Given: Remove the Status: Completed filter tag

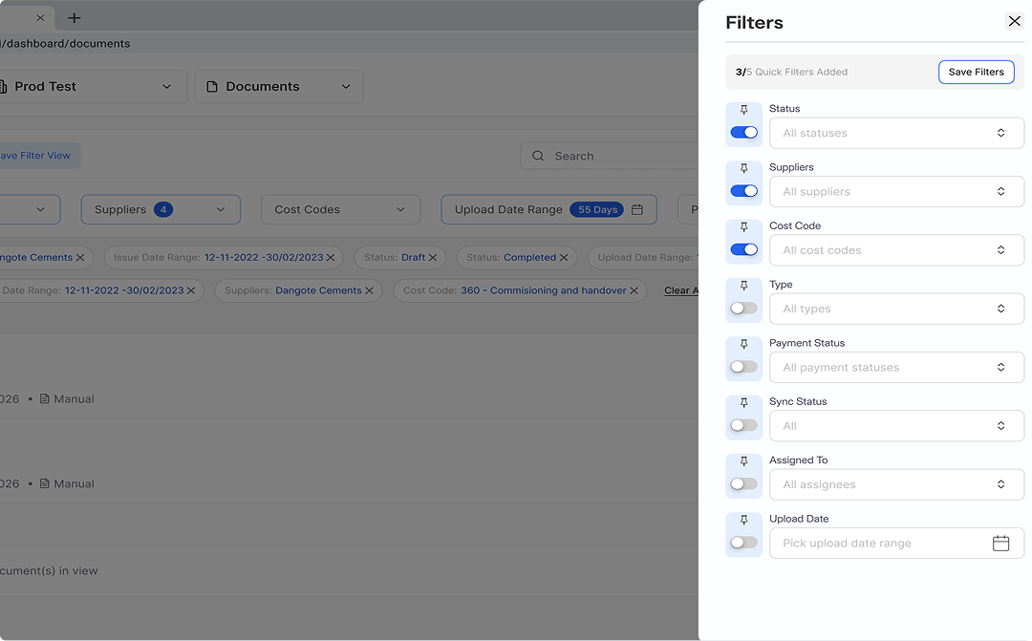Looking at the screenshot, I should [564, 257].
